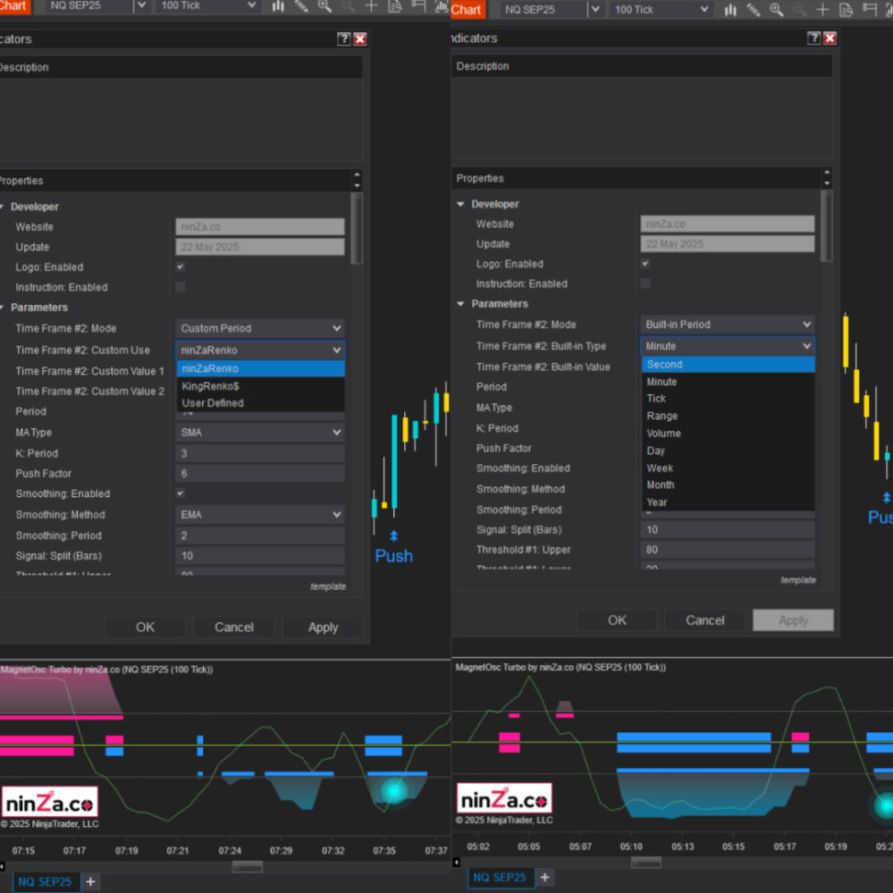The height and width of the screenshot is (893, 893).
Task: Enable Instruction: Enabled checkbox in Built-in Period dialog
Action: pos(645,283)
